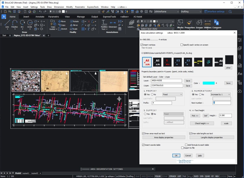Open the Select layer state dropdown

157,29
